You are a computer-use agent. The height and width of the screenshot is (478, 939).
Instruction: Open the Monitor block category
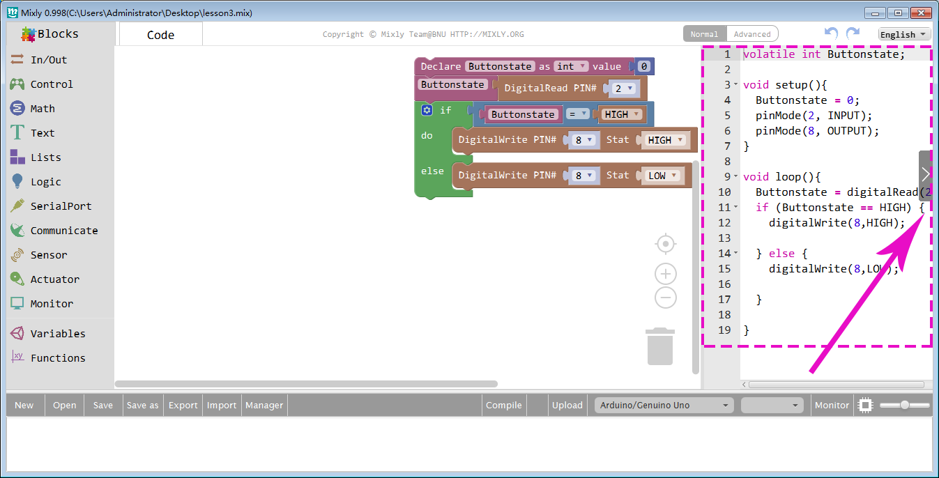coord(52,304)
